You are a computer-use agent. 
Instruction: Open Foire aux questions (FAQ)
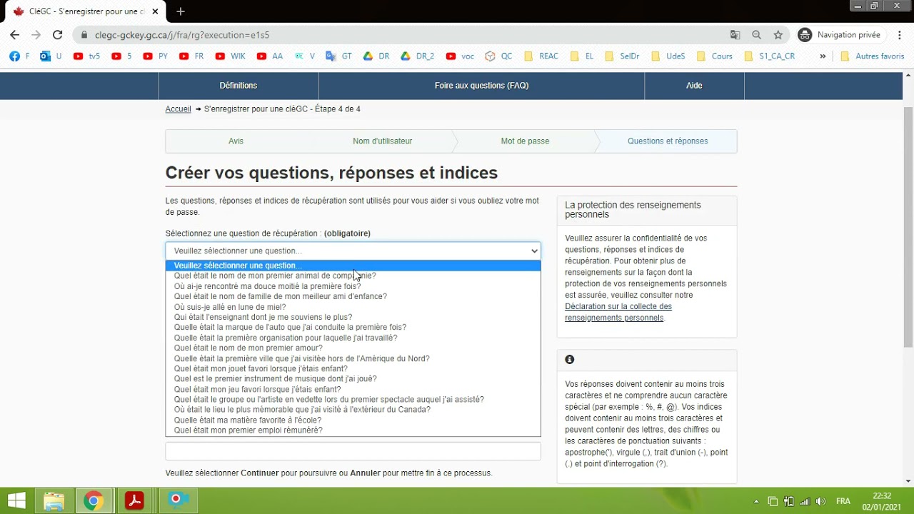(x=482, y=86)
